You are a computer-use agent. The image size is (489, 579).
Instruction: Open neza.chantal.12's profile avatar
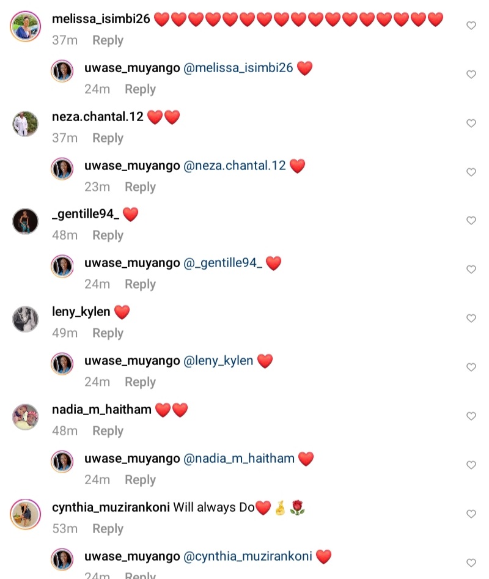point(25,124)
